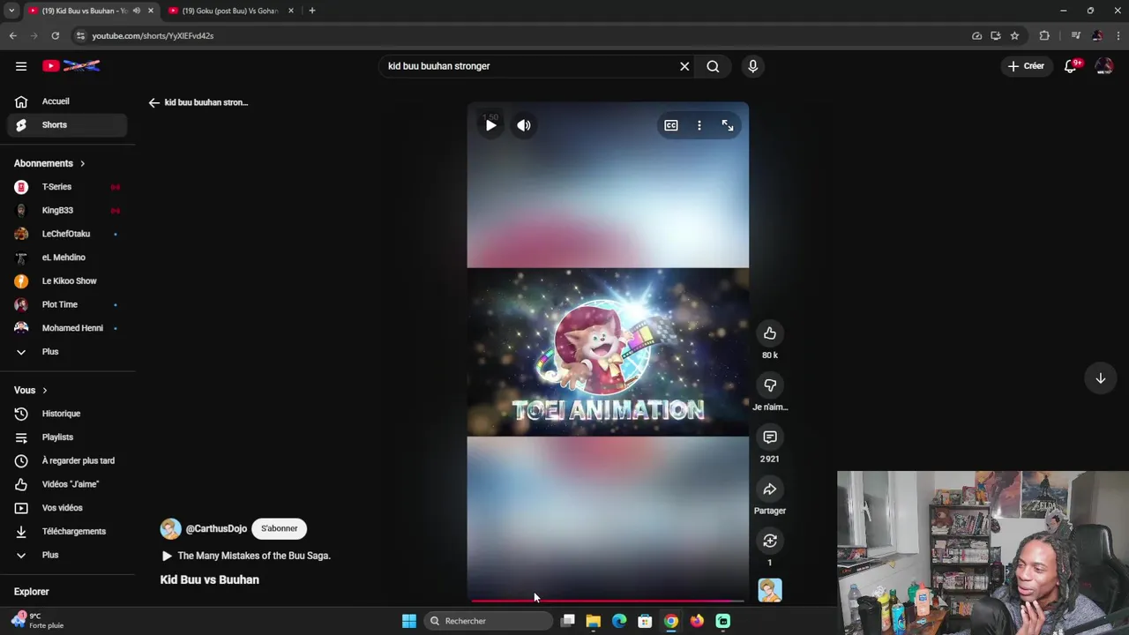Expand Plus under the Vous section

pos(67,555)
